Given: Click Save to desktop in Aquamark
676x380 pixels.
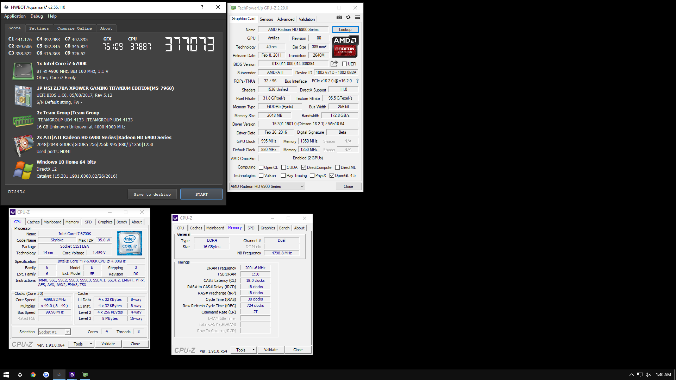Looking at the screenshot, I should (152, 194).
